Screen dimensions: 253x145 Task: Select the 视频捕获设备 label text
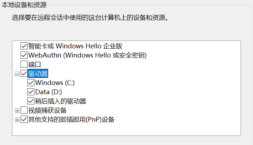[47, 110]
